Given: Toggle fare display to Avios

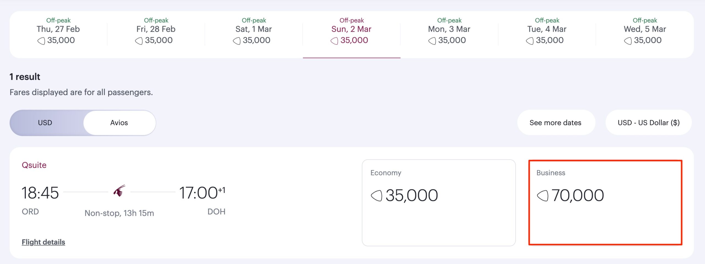Looking at the screenshot, I should [119, 123].
